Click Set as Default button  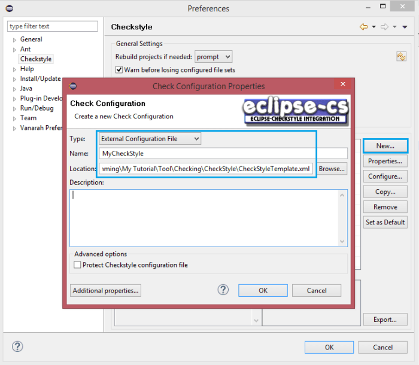point(385,222)
